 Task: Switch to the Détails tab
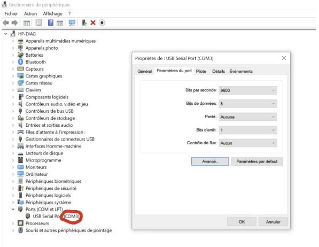click(x=219, y=71)
